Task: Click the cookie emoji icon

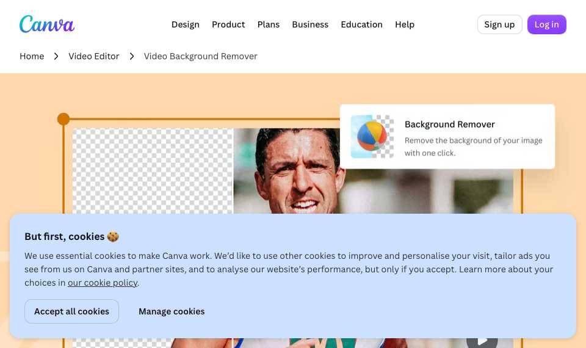Action: tap(113, 237)
